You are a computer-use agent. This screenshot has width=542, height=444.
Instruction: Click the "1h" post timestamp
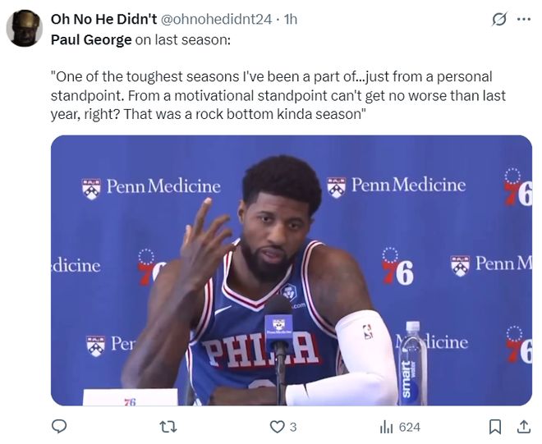coord(290,20)
